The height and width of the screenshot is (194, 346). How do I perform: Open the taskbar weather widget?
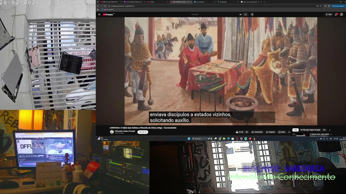click(x=103, y=139)
